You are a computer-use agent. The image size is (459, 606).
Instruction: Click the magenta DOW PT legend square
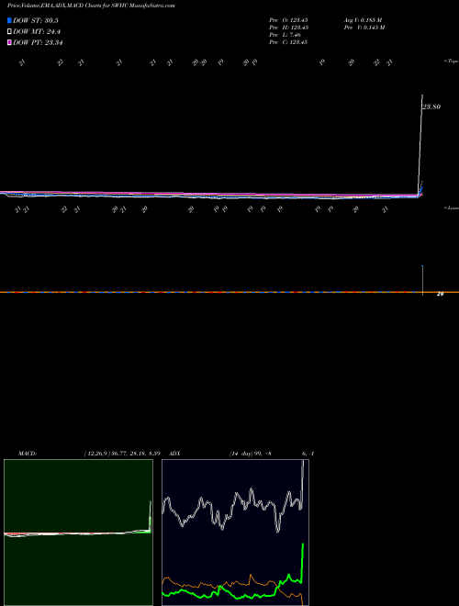click(9, 42)
